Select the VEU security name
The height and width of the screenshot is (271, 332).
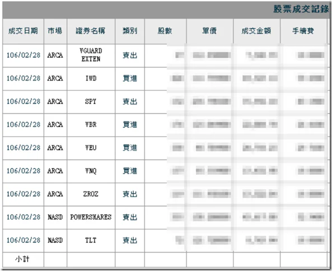[x=91, y=148]
